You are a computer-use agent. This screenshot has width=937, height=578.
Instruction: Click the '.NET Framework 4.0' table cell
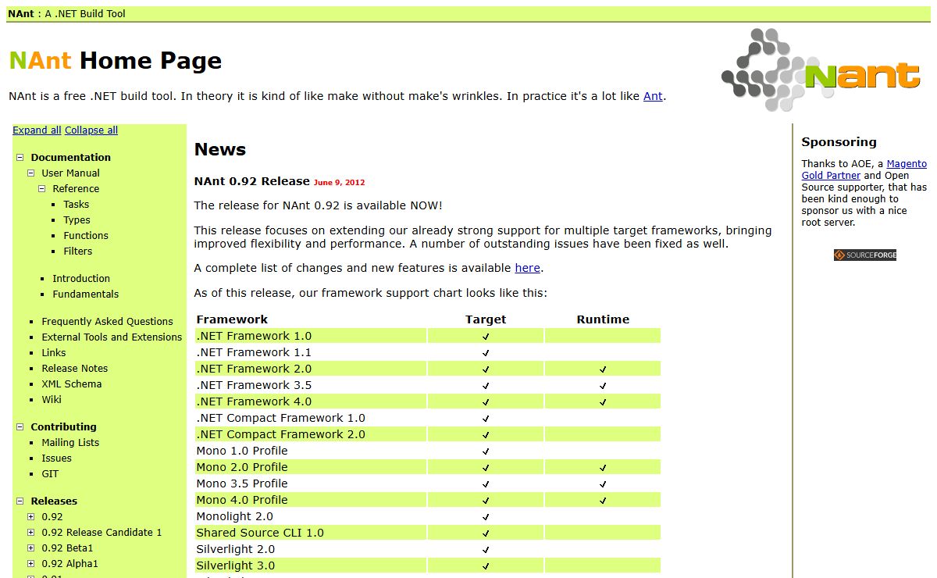point(311,401)
